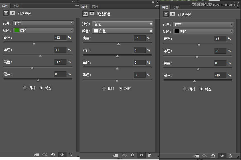Select 绝对 radio button in the 黑色 panel
The height and width of the screenshot is (160, 241).
pyautogui.click(x=201, y=89)
